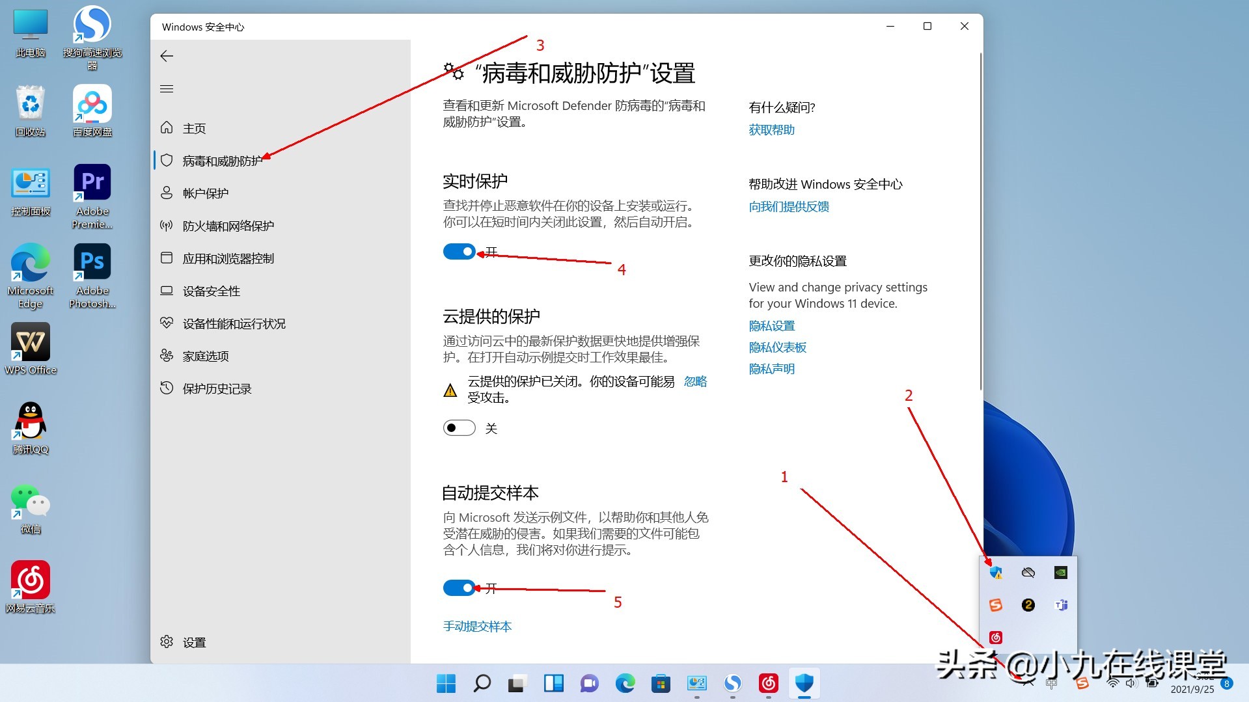Open OneDrive icon in system tray
The image size is (1249, 702).
(1028, 573)
